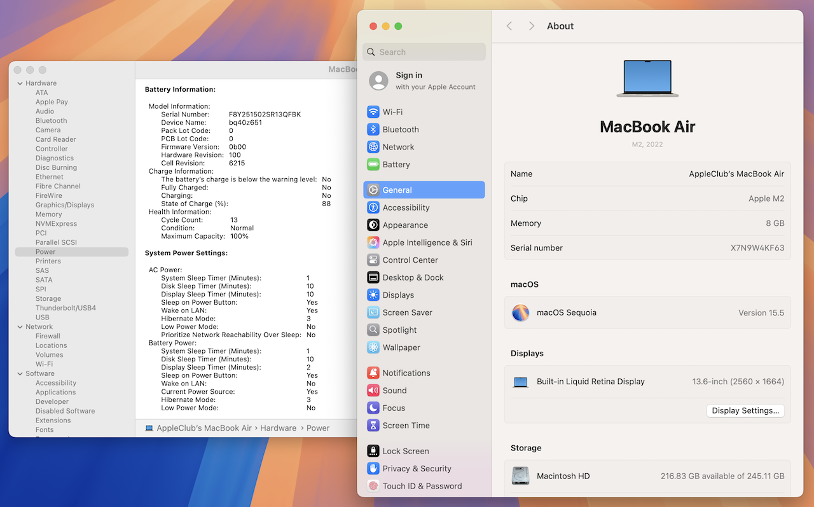Image resolution: width=814 pixels, height=507 pixels.
Task: Open the Desktop & Dock icon
Action: pos(373,277)
